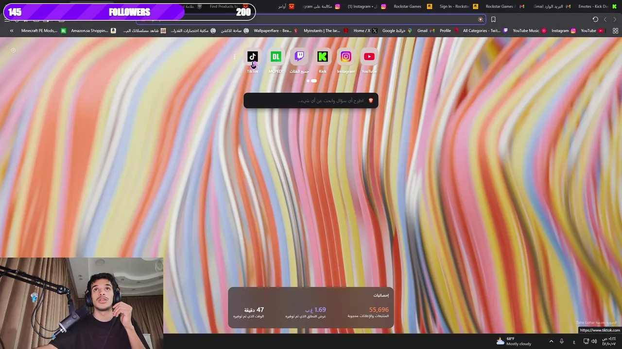Open the Instagram bookmark in bookmarks bar
622x349 pixels.
(563, 31)
